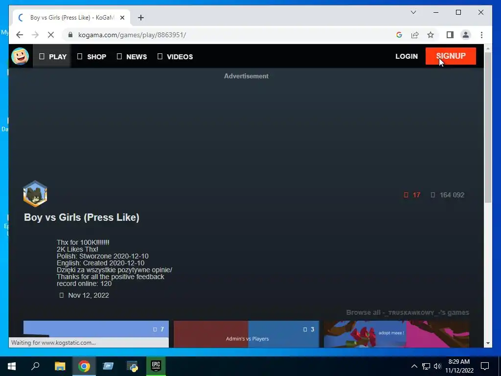The width and height of the screenshot is (501, 376).
Task: Open the blue game thumbnail with 7 likes
Action: [96, 334]
